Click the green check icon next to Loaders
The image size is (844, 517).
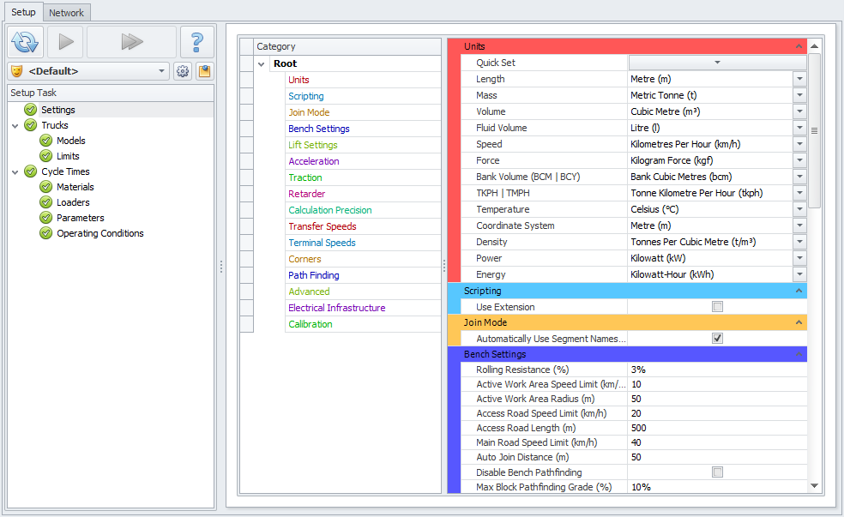point(46,202)
